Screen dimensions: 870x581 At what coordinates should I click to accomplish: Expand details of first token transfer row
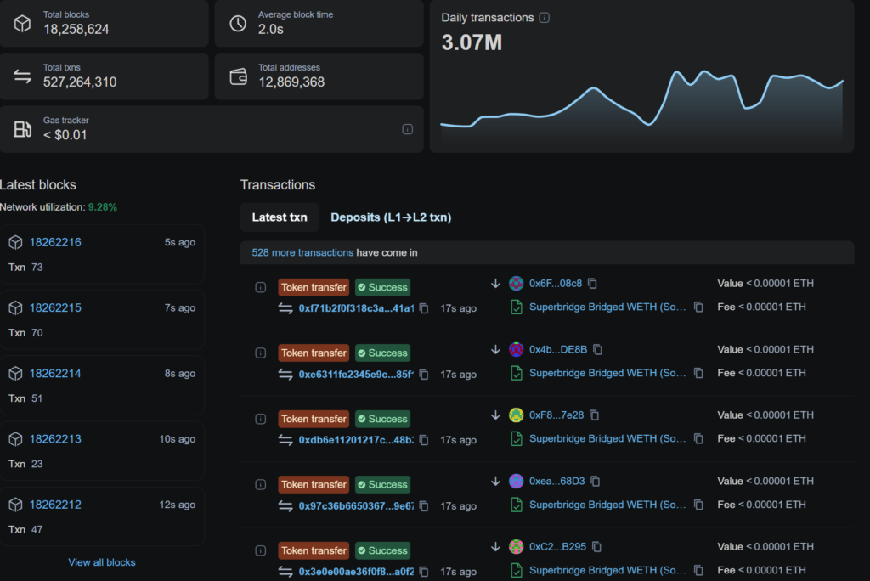point(261,287)
